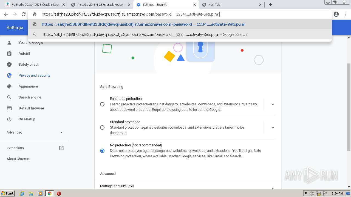The width and height of the screenshot is (351, 197).
Task: Select Enhanced protection radio button
Action: click(x=102, y=104)
